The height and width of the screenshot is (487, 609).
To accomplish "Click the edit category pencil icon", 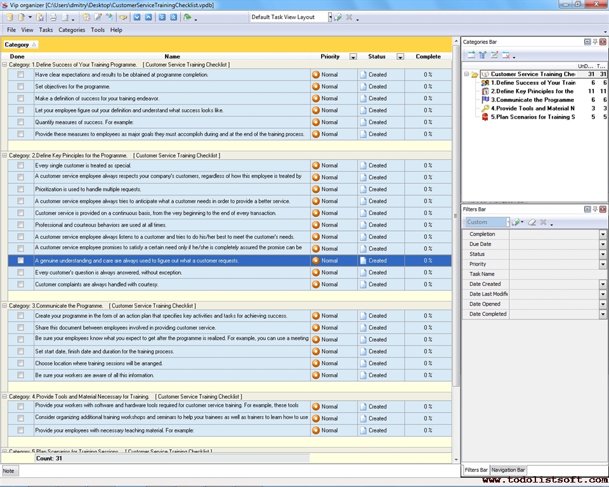I will click(x=495, y=56).
